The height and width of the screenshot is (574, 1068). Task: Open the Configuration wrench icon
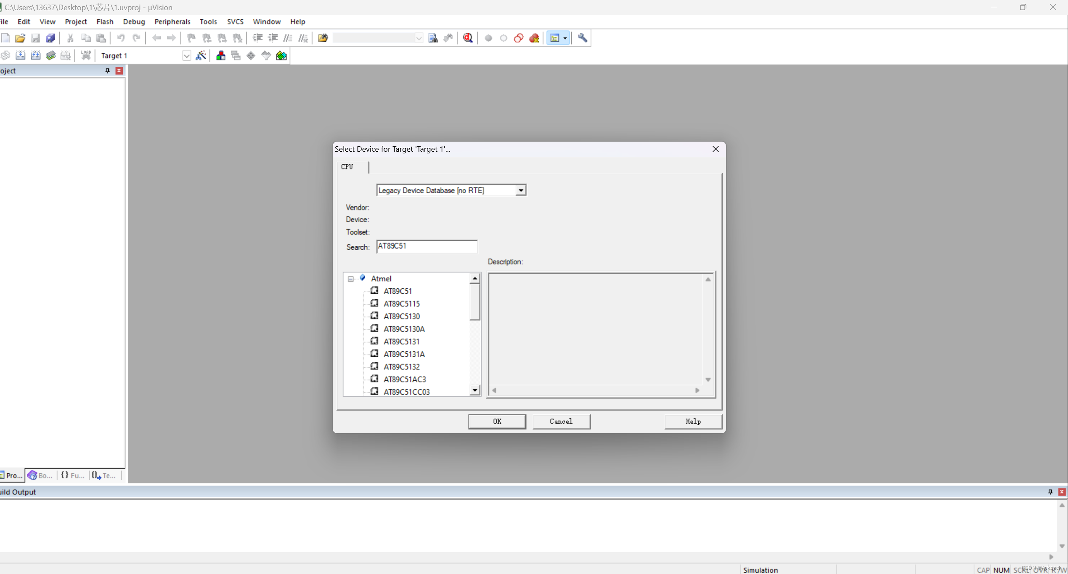[x=583, y=38]
